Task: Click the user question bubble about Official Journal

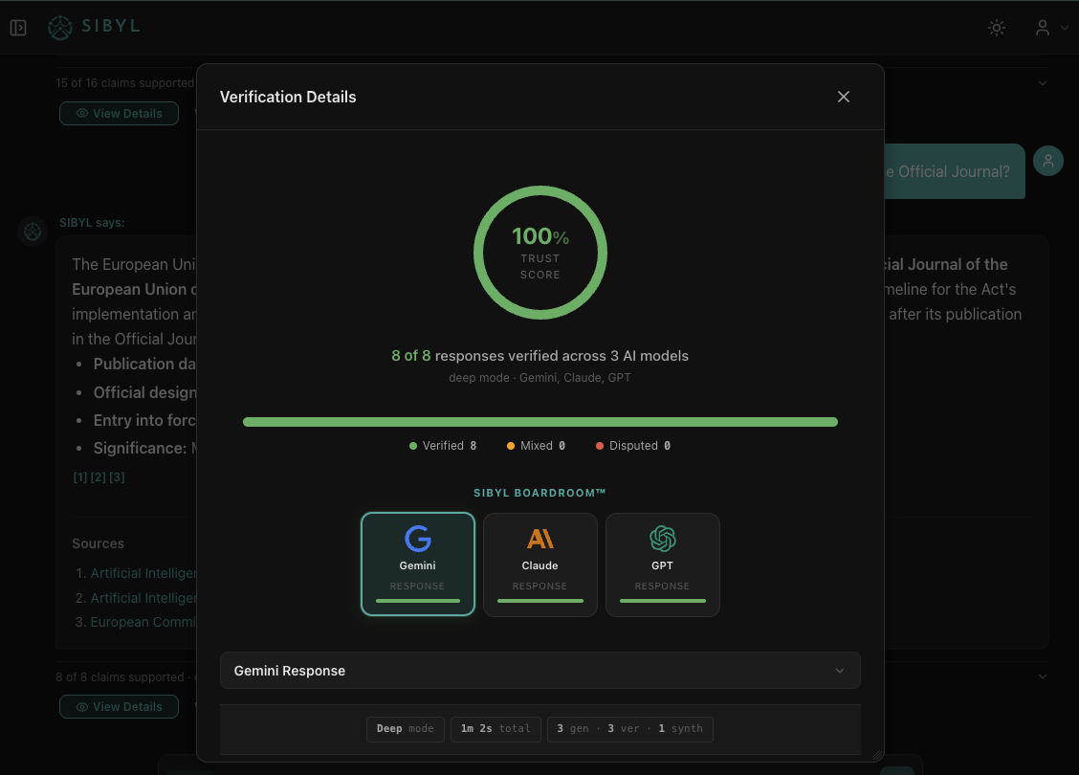Action: (x=955, y=171)
